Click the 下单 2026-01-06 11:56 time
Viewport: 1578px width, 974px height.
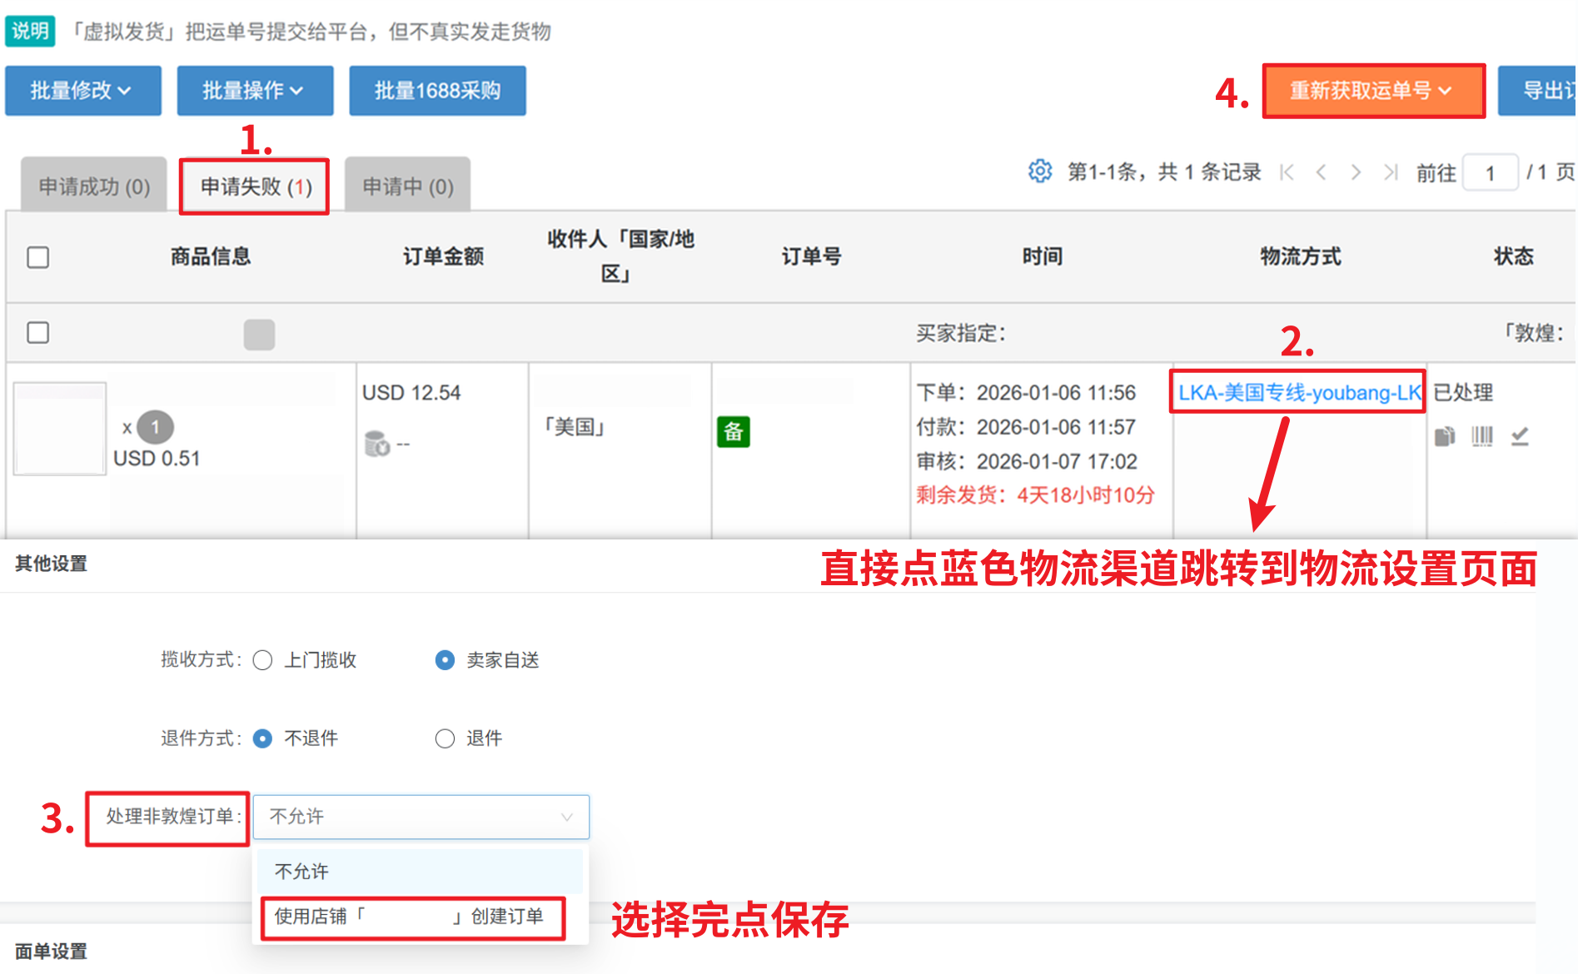click(x=1026, y=393)
